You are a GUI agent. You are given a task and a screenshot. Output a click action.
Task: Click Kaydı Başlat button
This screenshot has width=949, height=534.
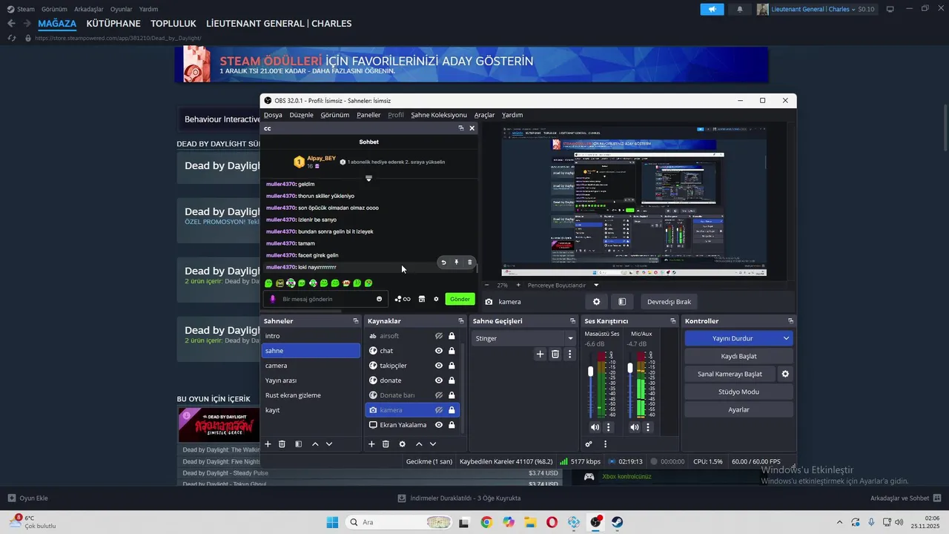(738, 356)
